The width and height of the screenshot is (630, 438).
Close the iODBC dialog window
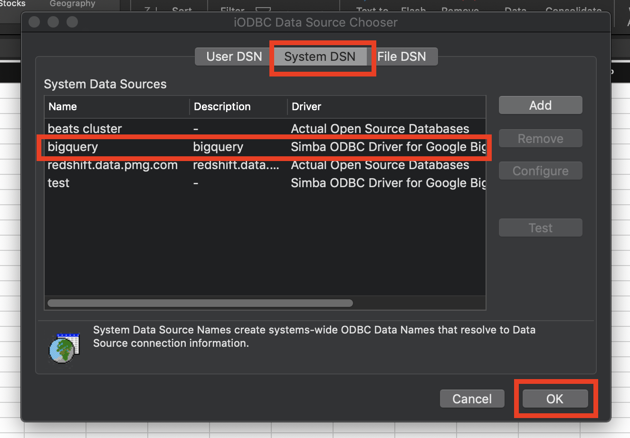click(x=34, y=22)
